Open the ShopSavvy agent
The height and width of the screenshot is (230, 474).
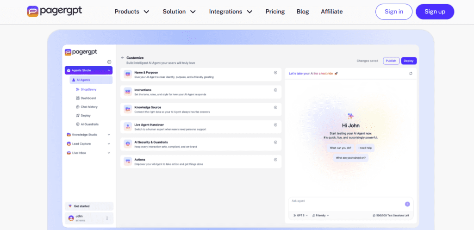86,89
